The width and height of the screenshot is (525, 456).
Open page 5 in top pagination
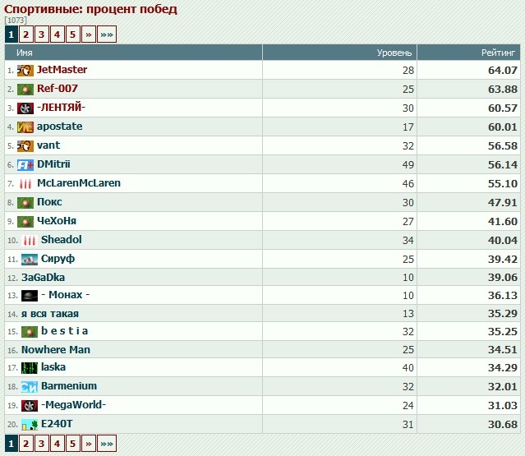click(x=72, y=34)
